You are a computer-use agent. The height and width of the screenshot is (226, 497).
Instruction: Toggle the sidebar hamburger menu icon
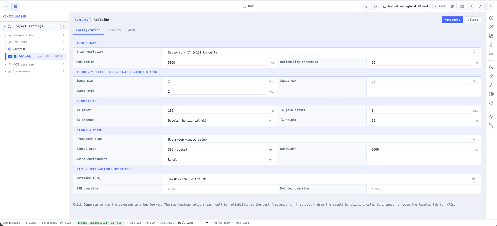15,7
